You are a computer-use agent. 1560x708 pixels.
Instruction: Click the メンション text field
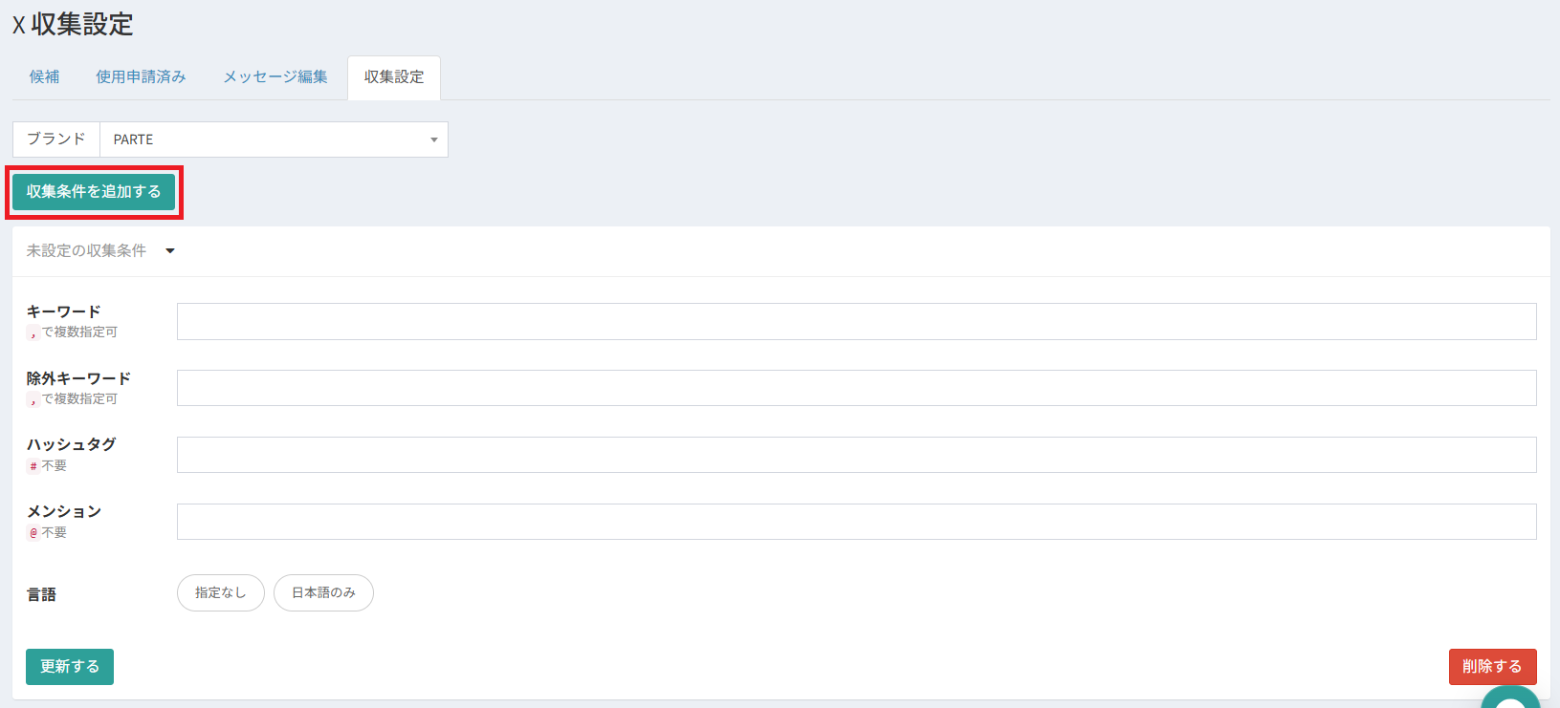(x=856, y=522)
